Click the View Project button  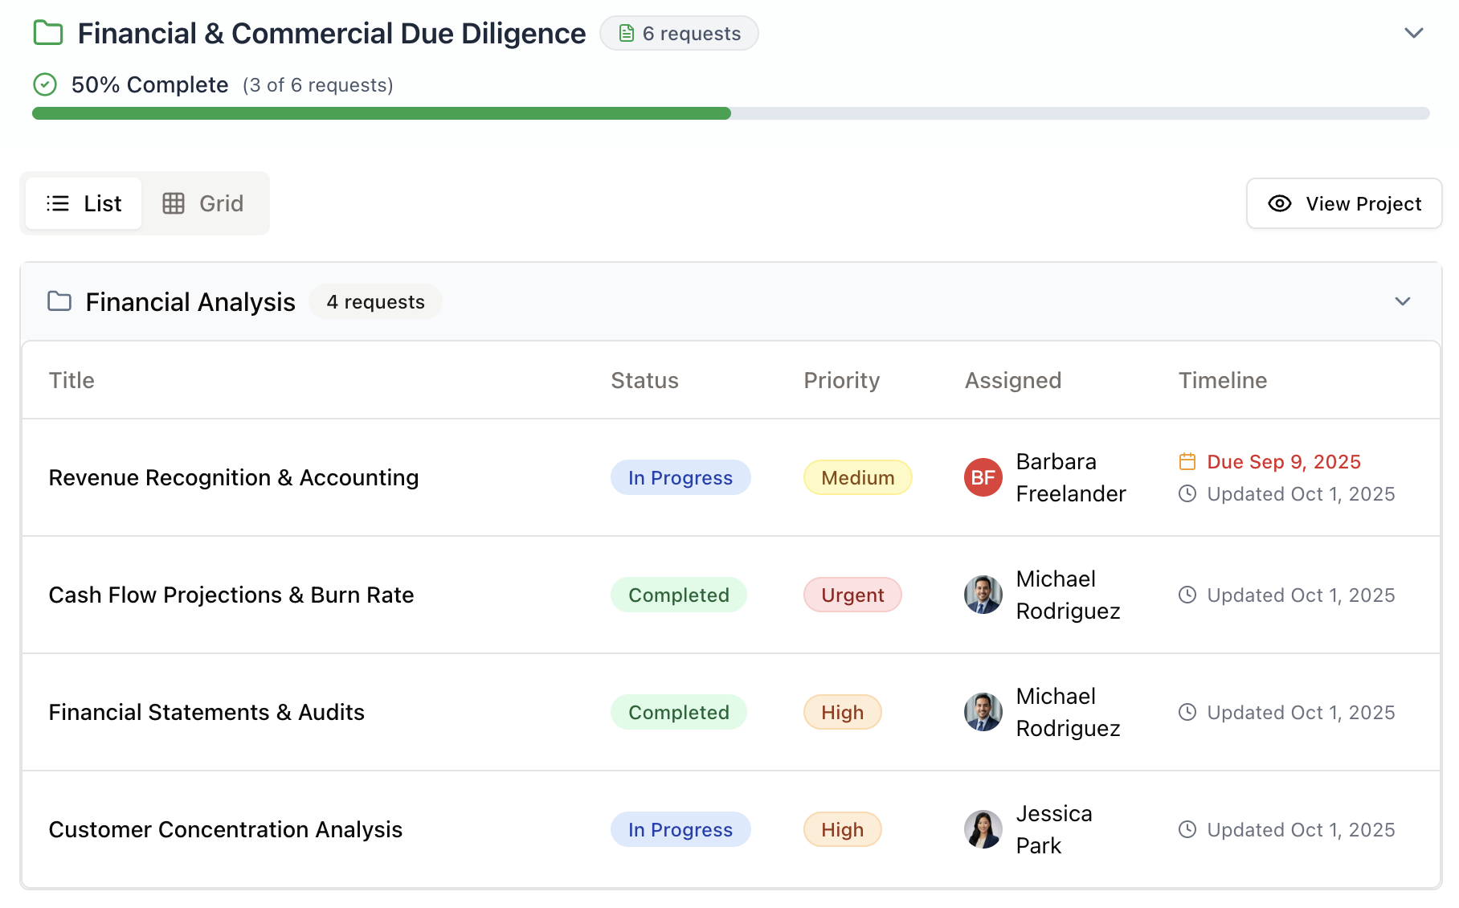pos(1343,204)
